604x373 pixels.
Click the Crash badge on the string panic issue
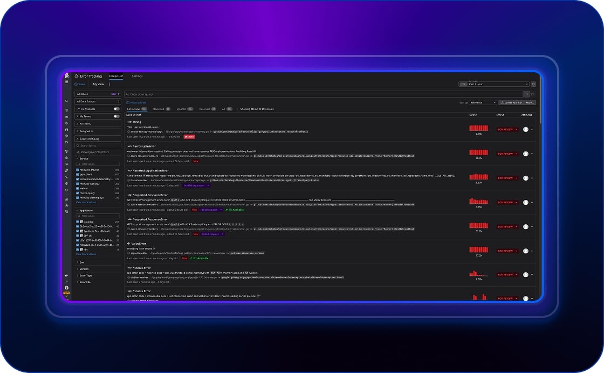189,136
